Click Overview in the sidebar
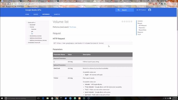Screen dimensions: 178x100 [x=34, y=29]
